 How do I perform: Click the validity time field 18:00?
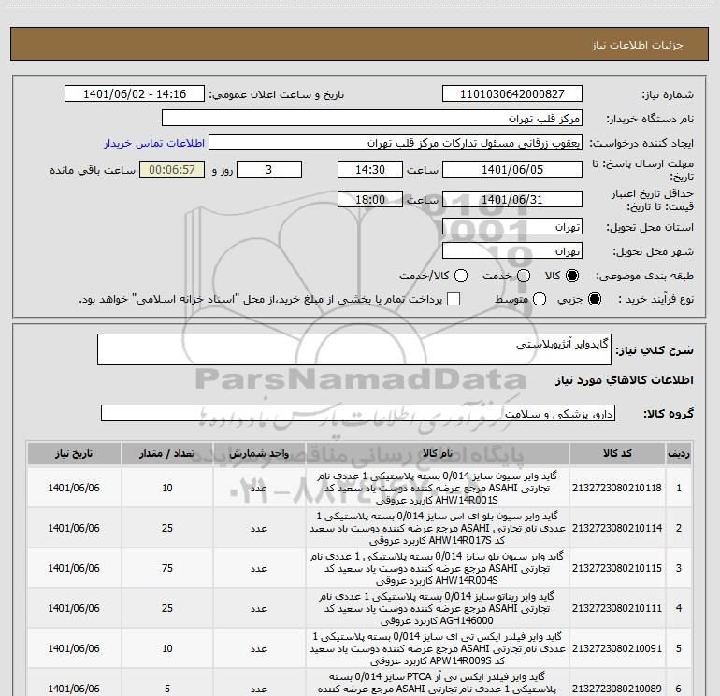point(370,199)
